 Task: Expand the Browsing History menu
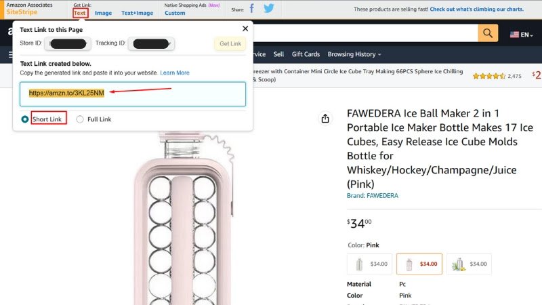tap(354, 54)
